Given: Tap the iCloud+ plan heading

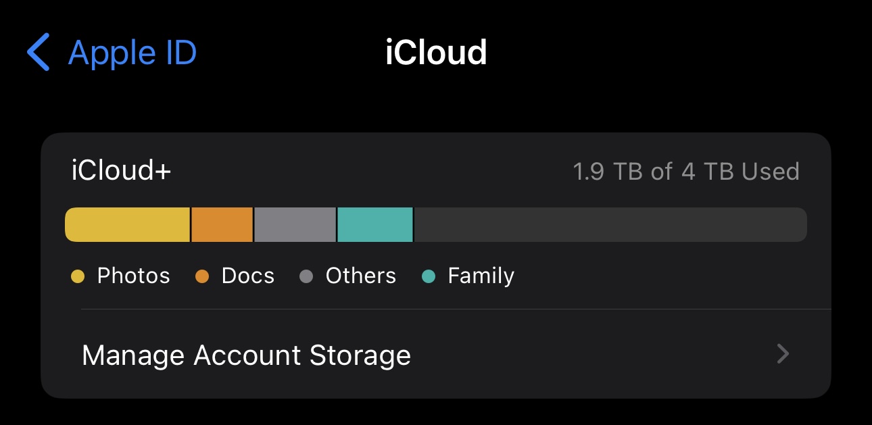Looking at the screenshot, I should (x=122, y=171).
